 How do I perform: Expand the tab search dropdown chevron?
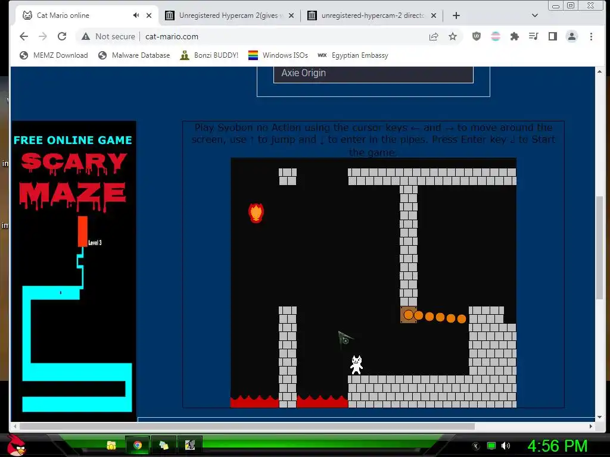click(x=534, y=15)
